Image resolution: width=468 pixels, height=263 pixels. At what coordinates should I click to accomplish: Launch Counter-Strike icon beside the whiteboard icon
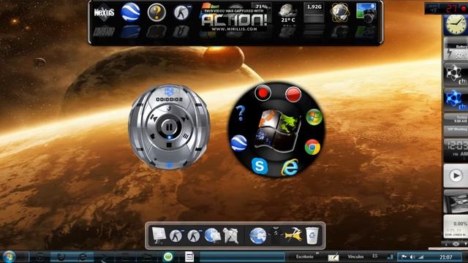(175, 235)
